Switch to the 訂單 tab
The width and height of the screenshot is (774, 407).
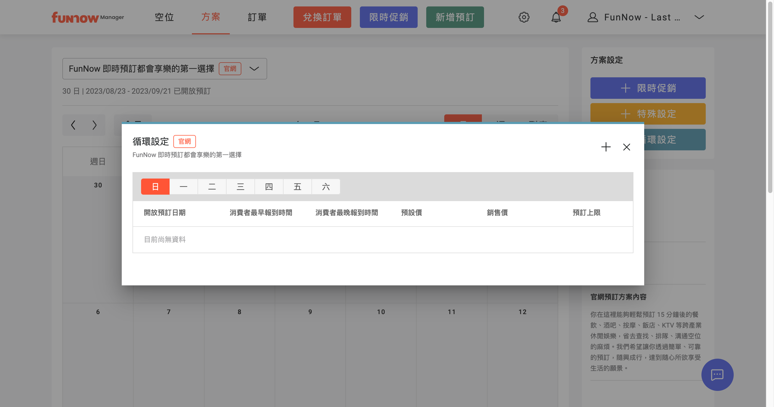[257, 17]
